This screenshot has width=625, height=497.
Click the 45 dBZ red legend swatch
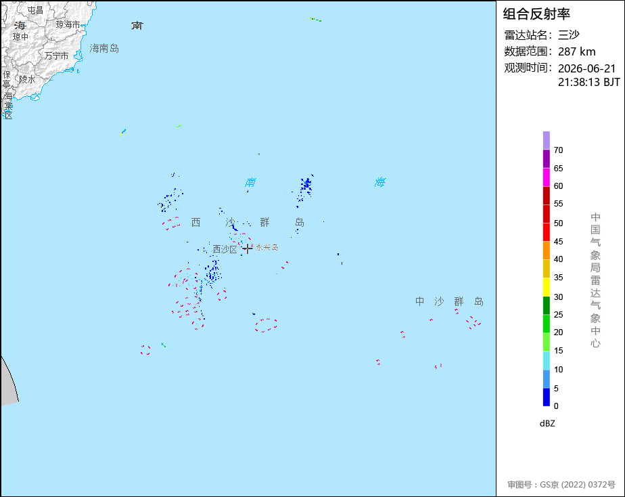(547, 232)
